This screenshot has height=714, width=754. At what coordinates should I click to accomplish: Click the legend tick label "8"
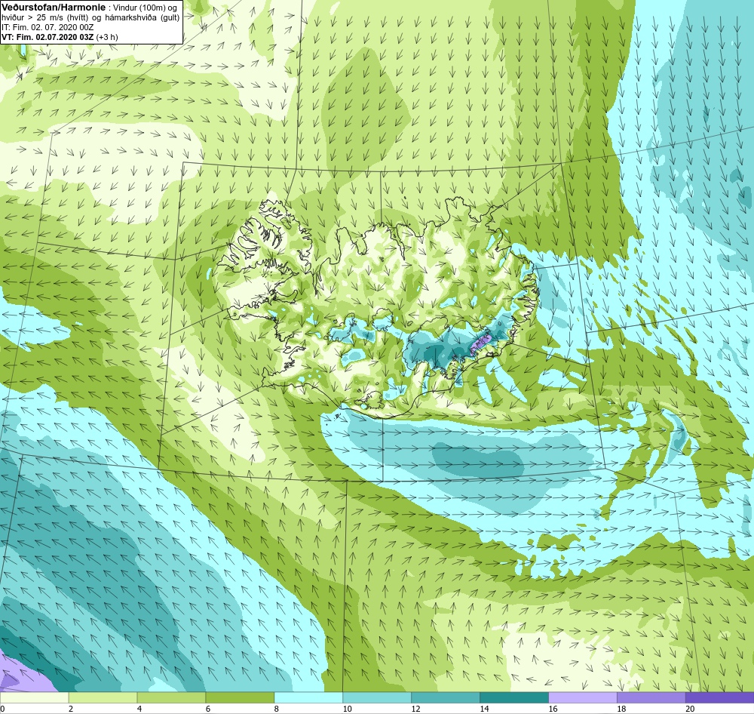pyautogui.click(x=277, y=709)
